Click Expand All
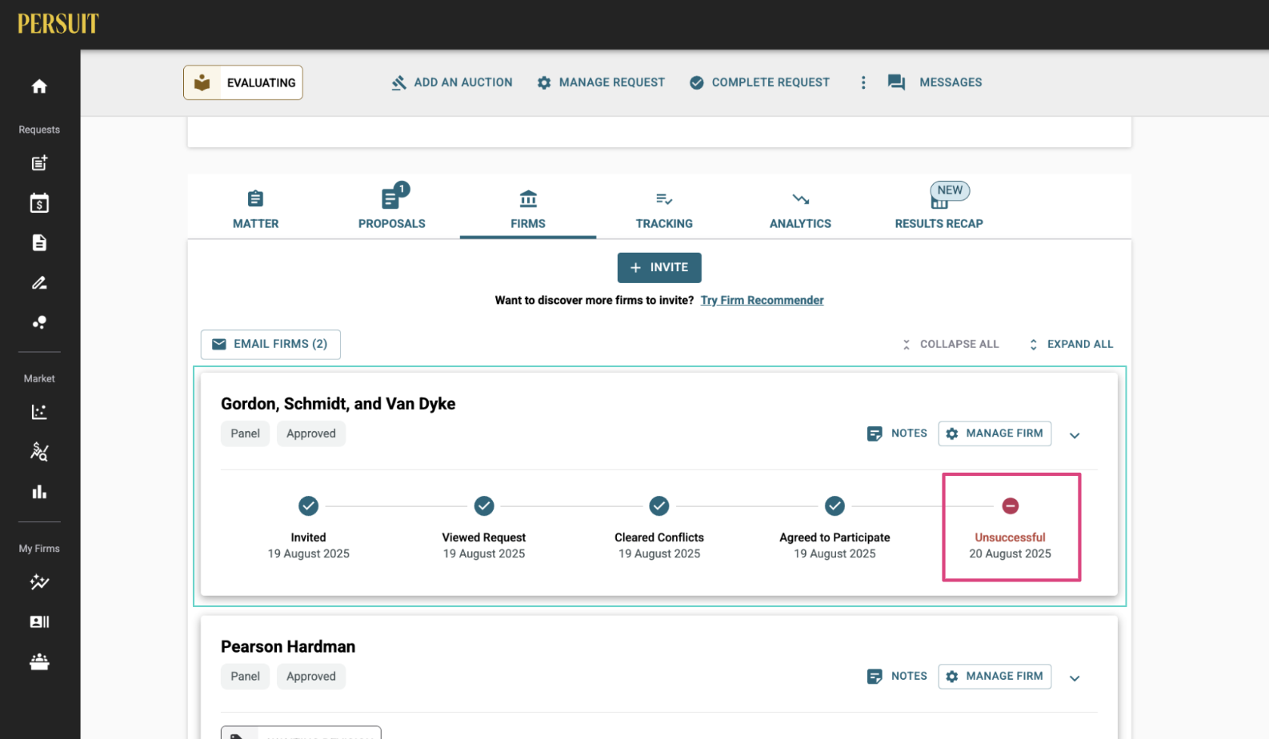The height and width of the screenshot is (739, 1269). tap(1071, 344)
